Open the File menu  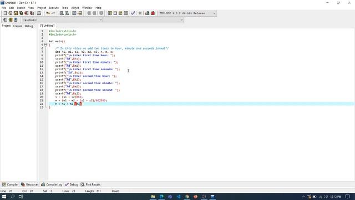(4, 8)
